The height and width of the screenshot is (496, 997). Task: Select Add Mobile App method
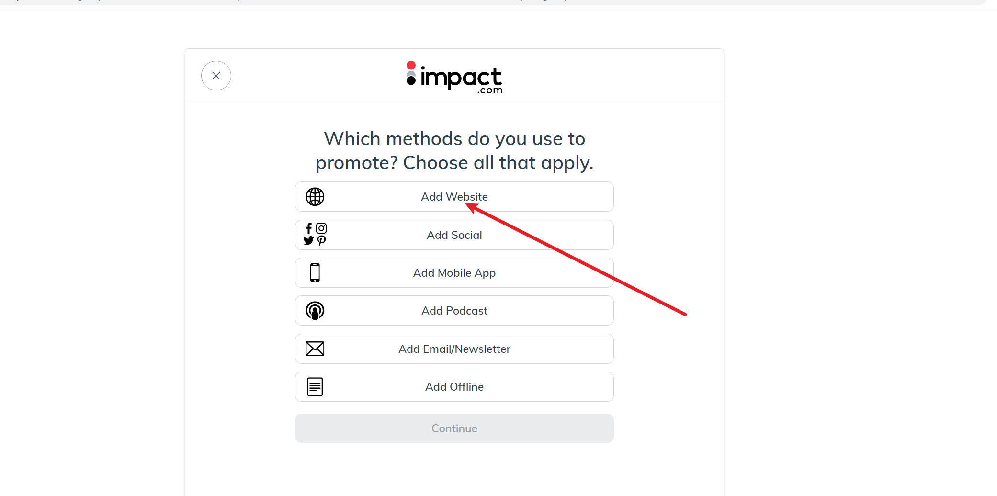coord(454,273)
